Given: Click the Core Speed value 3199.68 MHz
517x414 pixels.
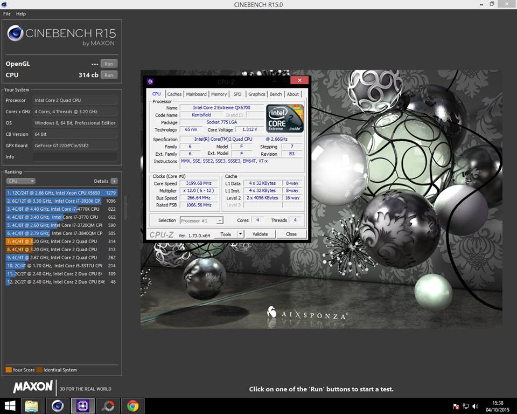Looking at the screenshot, I should [199, 183].
